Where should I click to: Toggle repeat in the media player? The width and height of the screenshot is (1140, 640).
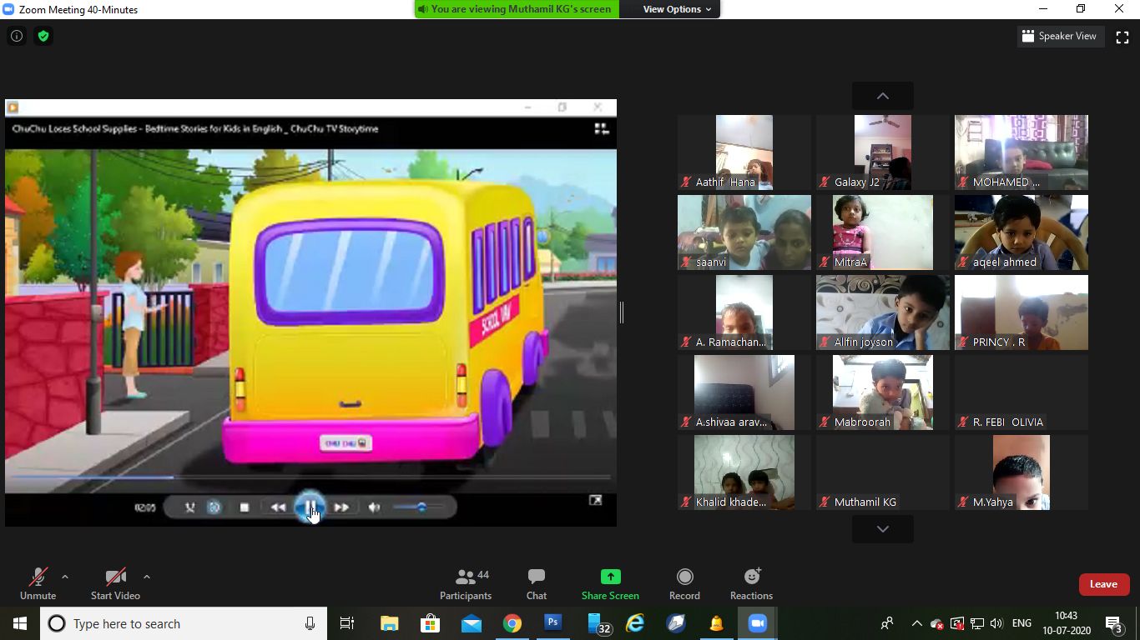click(214, 507)
